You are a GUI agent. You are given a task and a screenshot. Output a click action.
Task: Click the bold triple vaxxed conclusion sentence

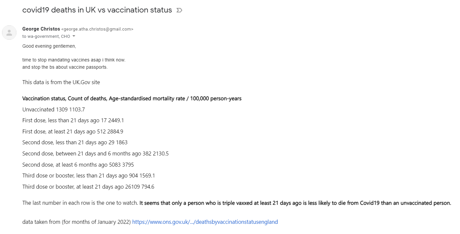[x=295, y=203]
